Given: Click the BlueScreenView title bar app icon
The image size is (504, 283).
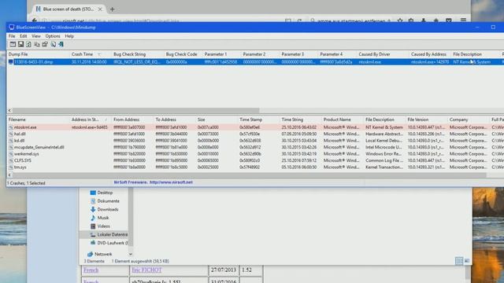Looking at the screenshot, I should click(12, 28).
